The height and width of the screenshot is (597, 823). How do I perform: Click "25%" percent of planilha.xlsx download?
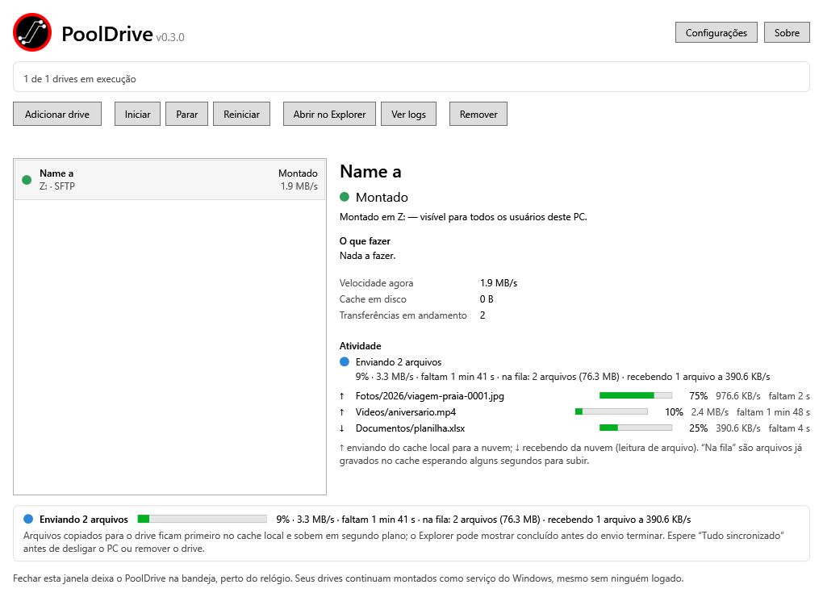pos(698,428)
